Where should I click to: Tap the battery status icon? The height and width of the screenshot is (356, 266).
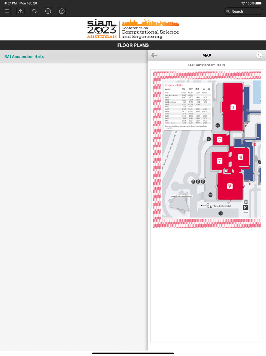(258, 3)
